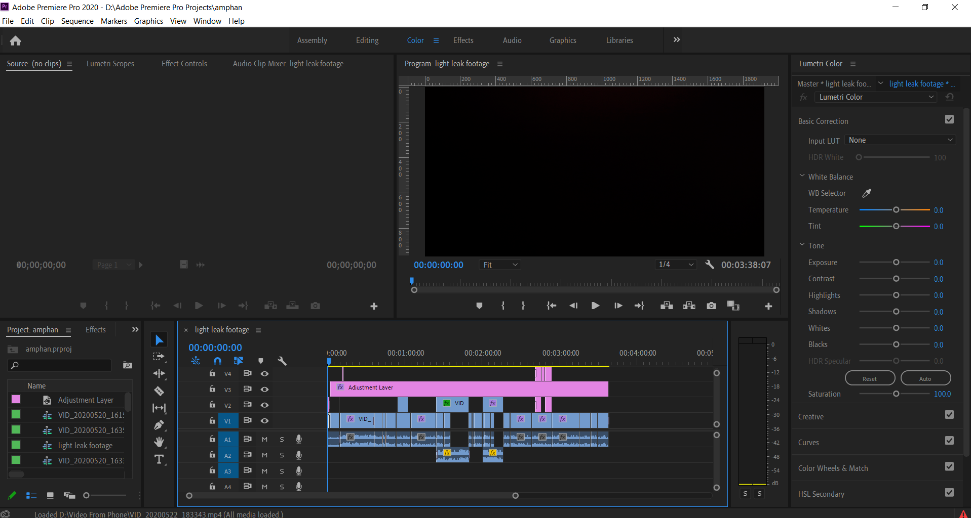971x518 pixels.
Task: Open the Lumetri Scopes tab
Action: (110, 64)
